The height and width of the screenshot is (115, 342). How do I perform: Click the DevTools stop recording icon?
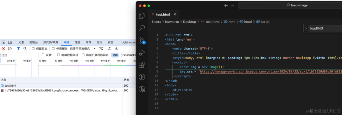click(3, 49)
